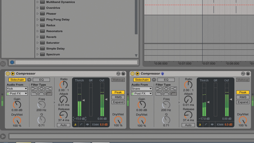254x143 pixels.
Task: Enable sidechain EQ on Kick compressor
Action: (41, 80)
